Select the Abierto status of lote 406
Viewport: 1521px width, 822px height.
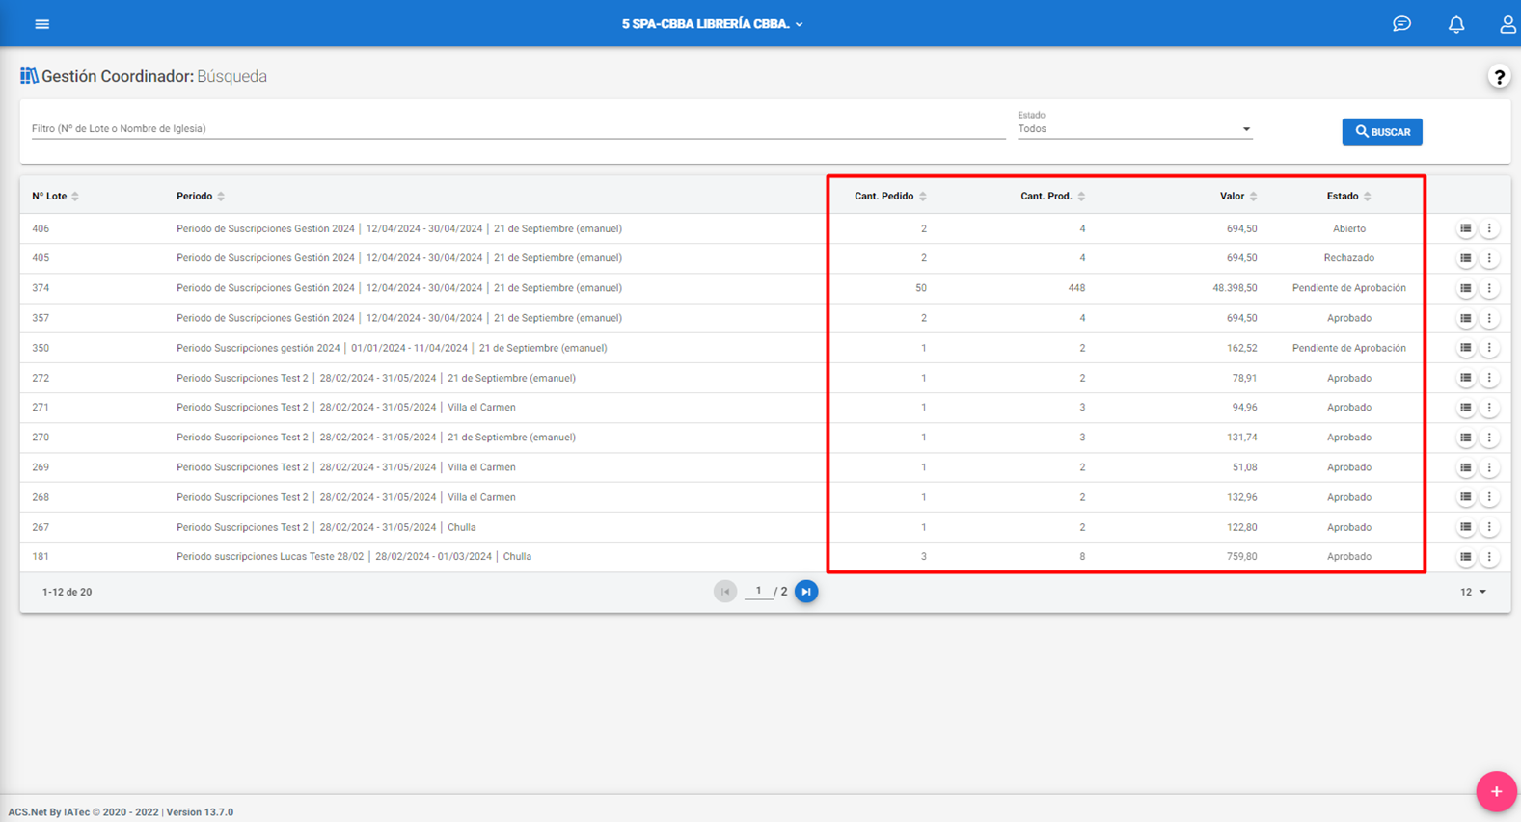[1348, 228]
